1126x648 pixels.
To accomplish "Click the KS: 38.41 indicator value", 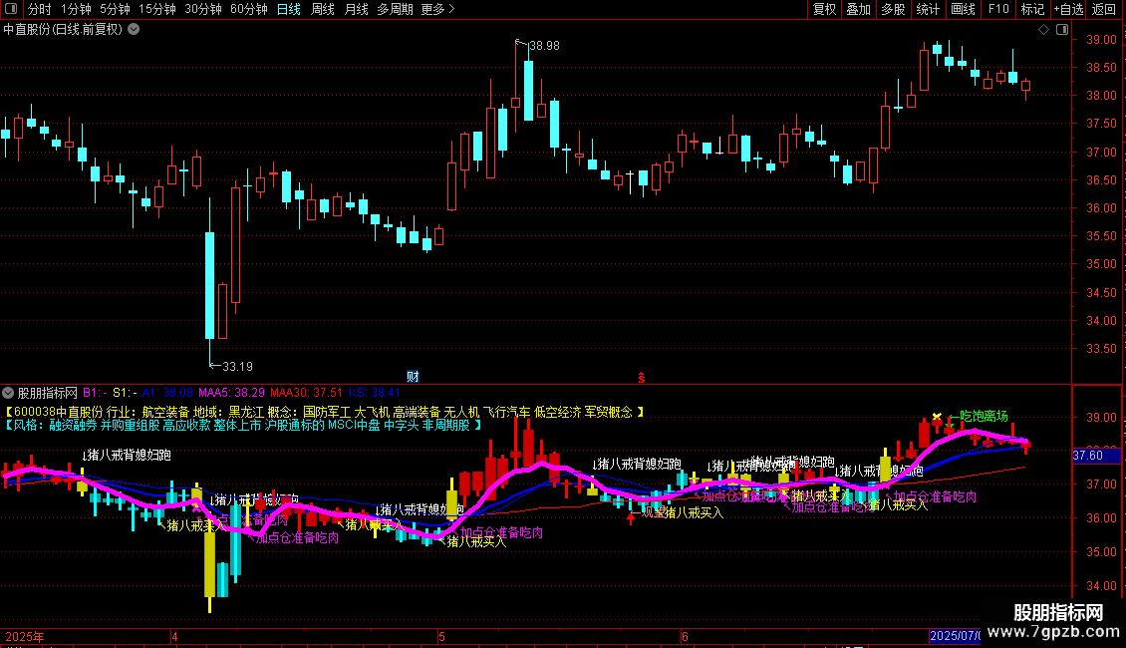I will [375, 393].
